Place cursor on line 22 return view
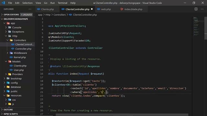207x116 pixels. pos(88,96)
